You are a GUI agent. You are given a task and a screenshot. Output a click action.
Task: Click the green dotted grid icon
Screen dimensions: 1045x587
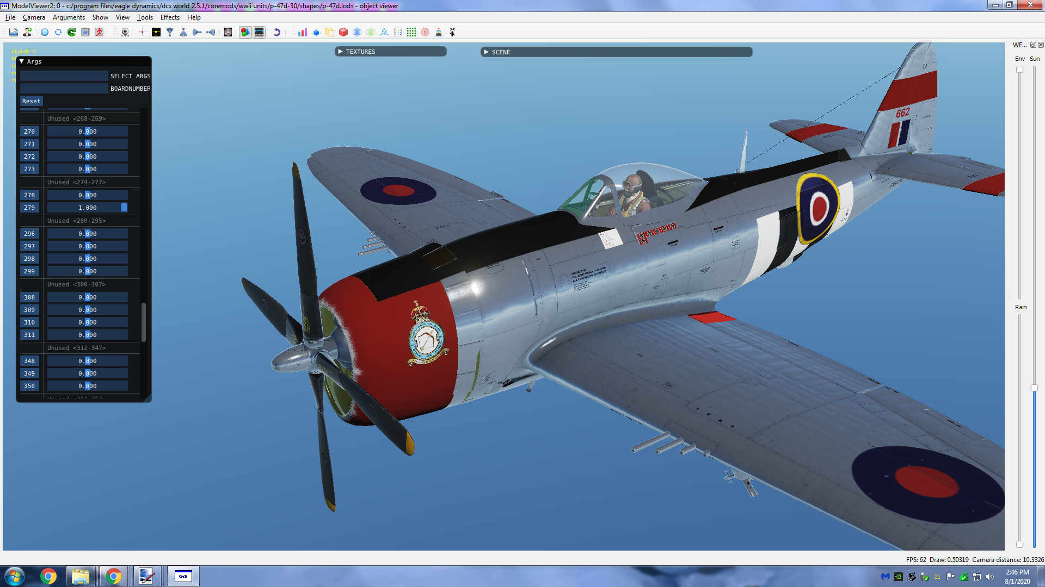(411, 32)
